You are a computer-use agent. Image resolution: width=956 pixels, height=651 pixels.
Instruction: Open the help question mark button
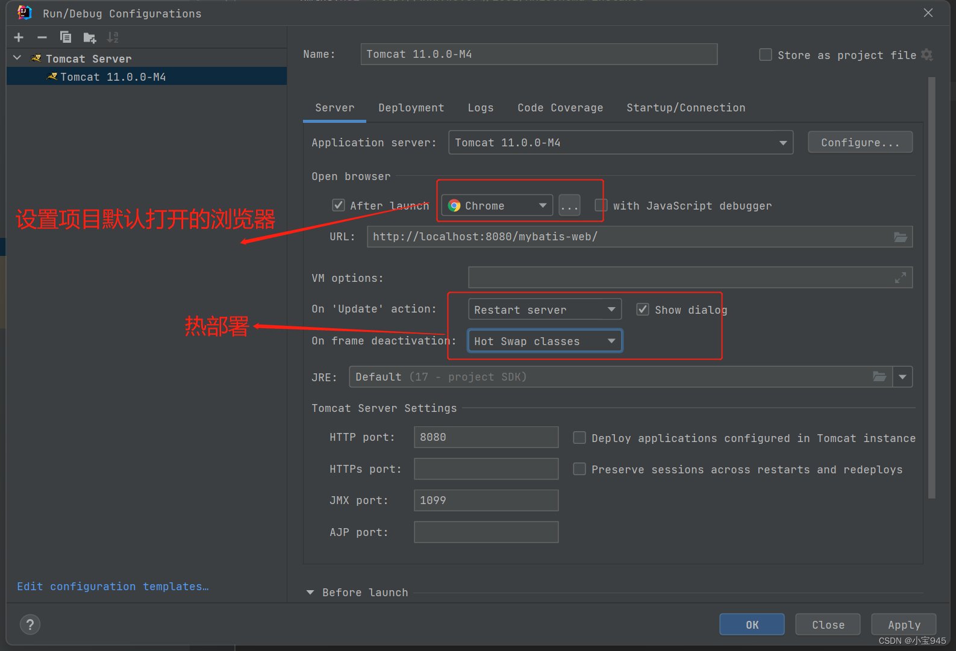[x=30, y=624]
